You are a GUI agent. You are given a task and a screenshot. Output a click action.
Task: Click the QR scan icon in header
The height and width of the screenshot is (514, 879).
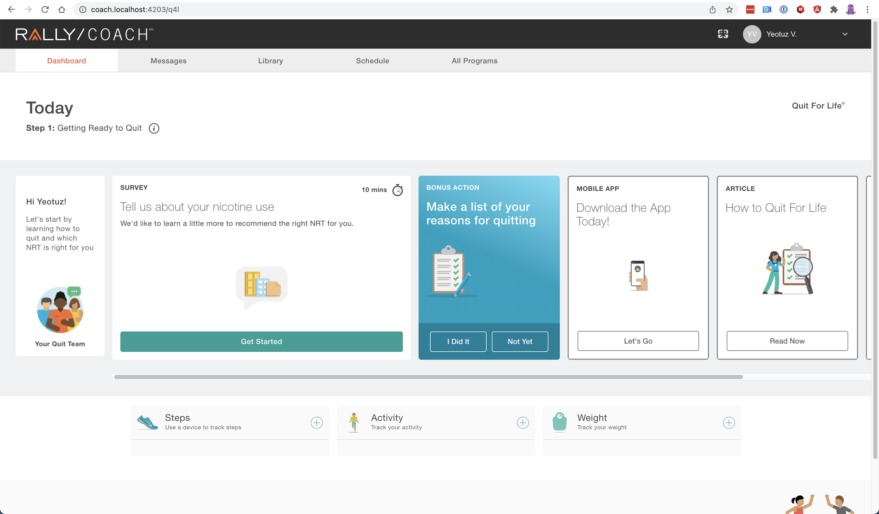[723, 34]
